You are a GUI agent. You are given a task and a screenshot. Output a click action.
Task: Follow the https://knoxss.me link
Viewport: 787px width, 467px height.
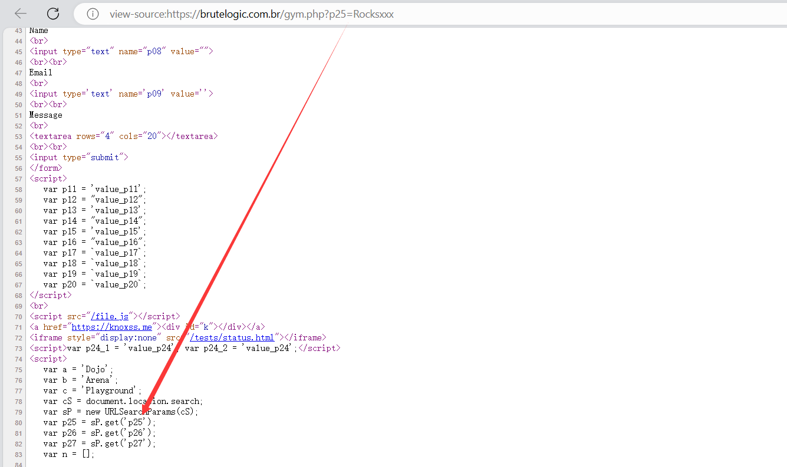point(111,327)
